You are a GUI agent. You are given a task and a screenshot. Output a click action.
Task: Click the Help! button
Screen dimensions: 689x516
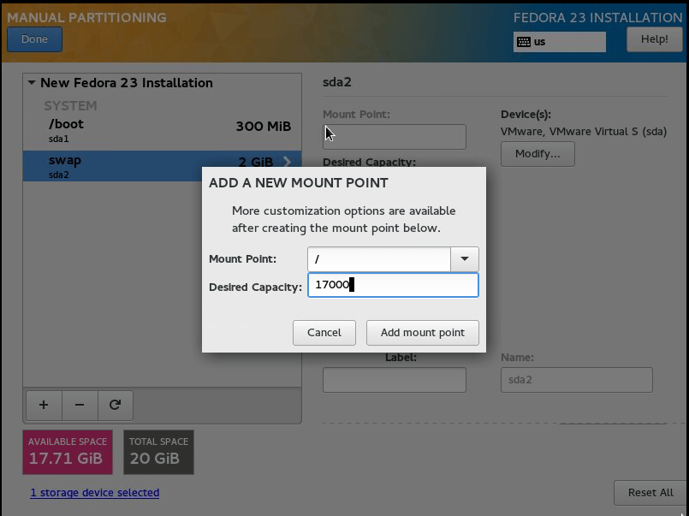[x=654, y=39]
